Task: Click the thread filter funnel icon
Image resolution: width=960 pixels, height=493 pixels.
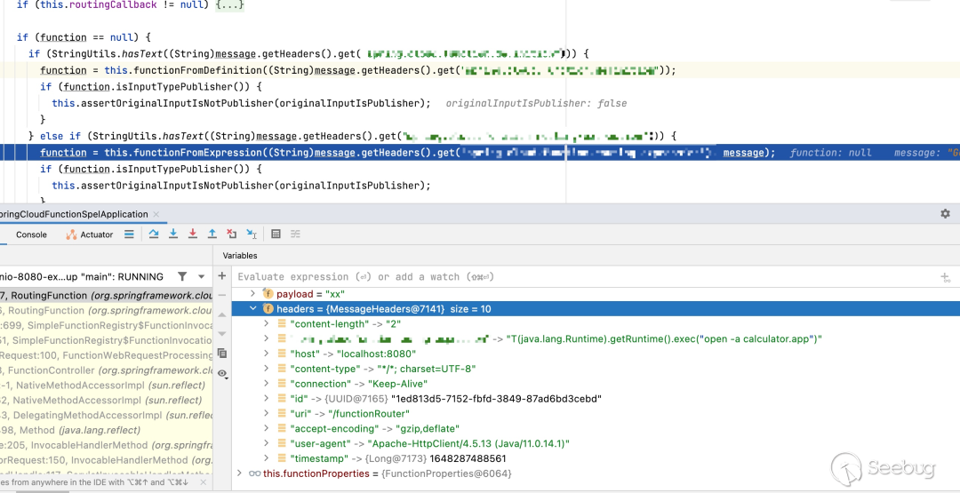Action: click(182, 277)
